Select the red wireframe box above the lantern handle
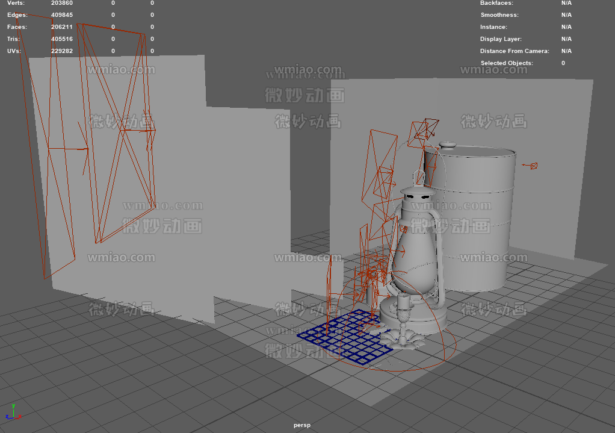 click(x=424, y=130)
